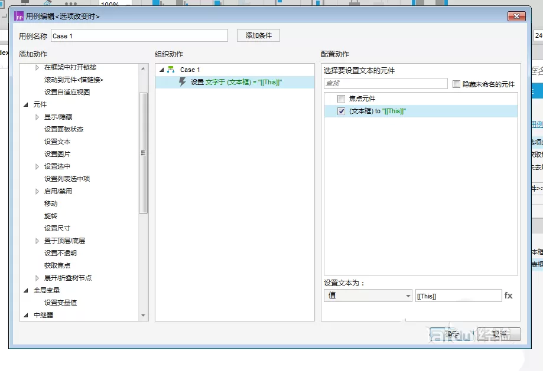The image size is (543, 371).
Task: Select the 旋转 action
Action: click(x=51, y=216)
